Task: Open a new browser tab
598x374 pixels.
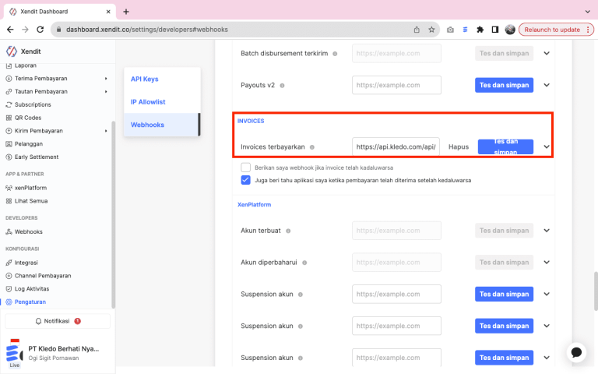Action: 126,12
